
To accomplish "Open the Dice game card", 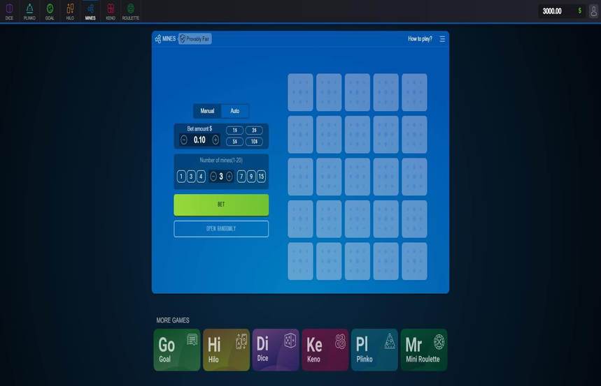I will [x=276, y=350].
